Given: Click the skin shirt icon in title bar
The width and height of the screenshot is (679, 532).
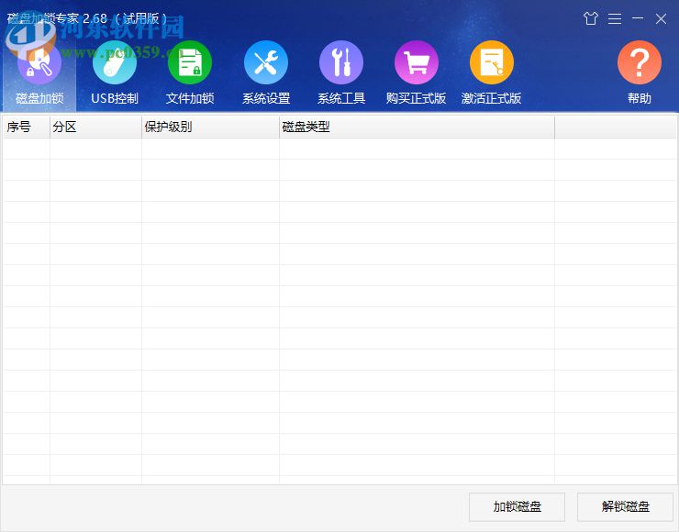Looking at the screenshot, I should pyautogui.click(x=591, y=18).
